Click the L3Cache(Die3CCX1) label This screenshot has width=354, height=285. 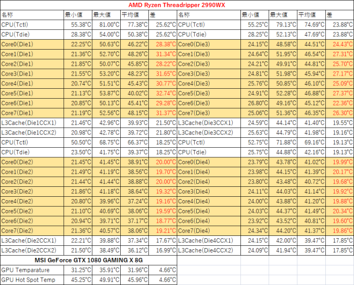[209, 123]
